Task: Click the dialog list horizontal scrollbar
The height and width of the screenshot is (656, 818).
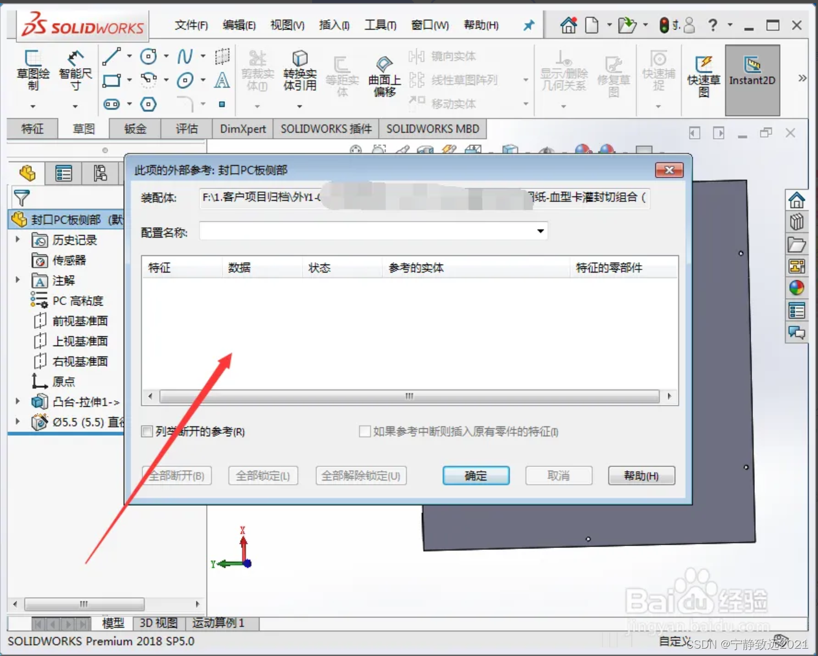Action: [x=410, y=396]
